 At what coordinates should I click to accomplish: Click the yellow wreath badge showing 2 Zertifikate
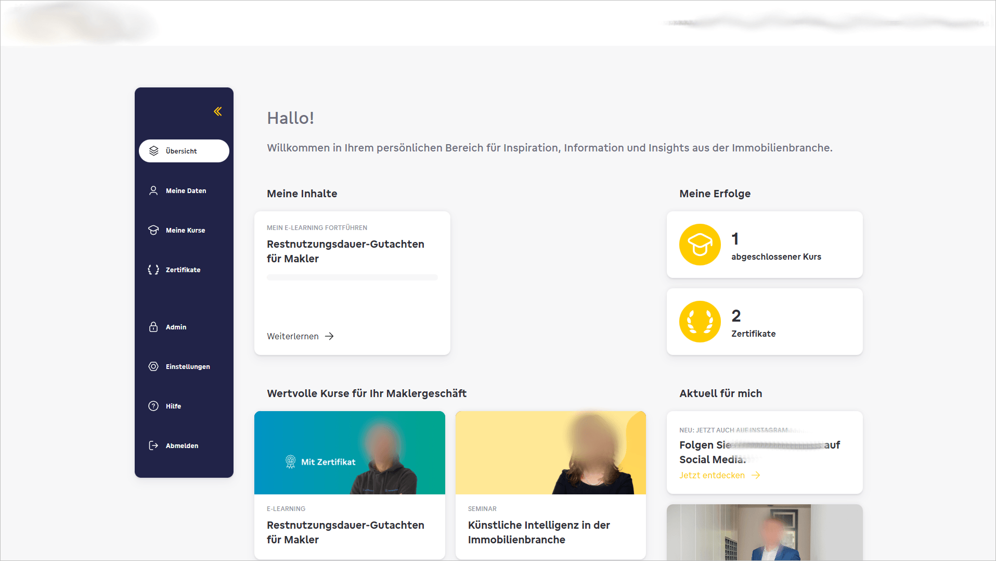pos(700,322)
